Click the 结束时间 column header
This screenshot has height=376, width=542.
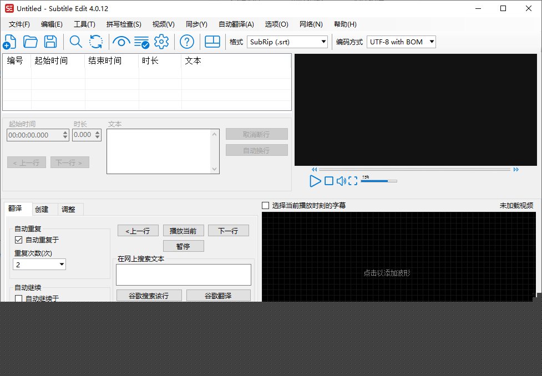pyautogui.click(x=112, y=61)
